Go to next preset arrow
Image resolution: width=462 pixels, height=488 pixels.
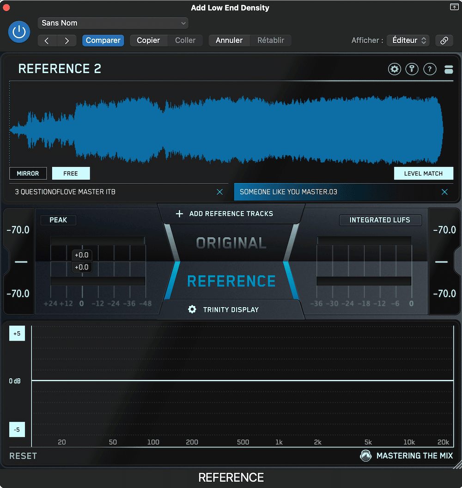click(67, 41)
